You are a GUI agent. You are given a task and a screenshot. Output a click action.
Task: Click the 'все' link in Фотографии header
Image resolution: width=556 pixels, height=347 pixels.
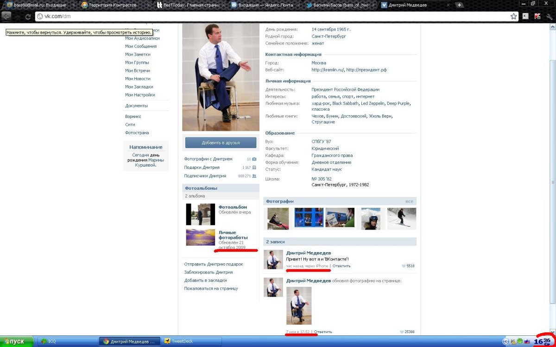pyautogui.click(x=409, y=201)
